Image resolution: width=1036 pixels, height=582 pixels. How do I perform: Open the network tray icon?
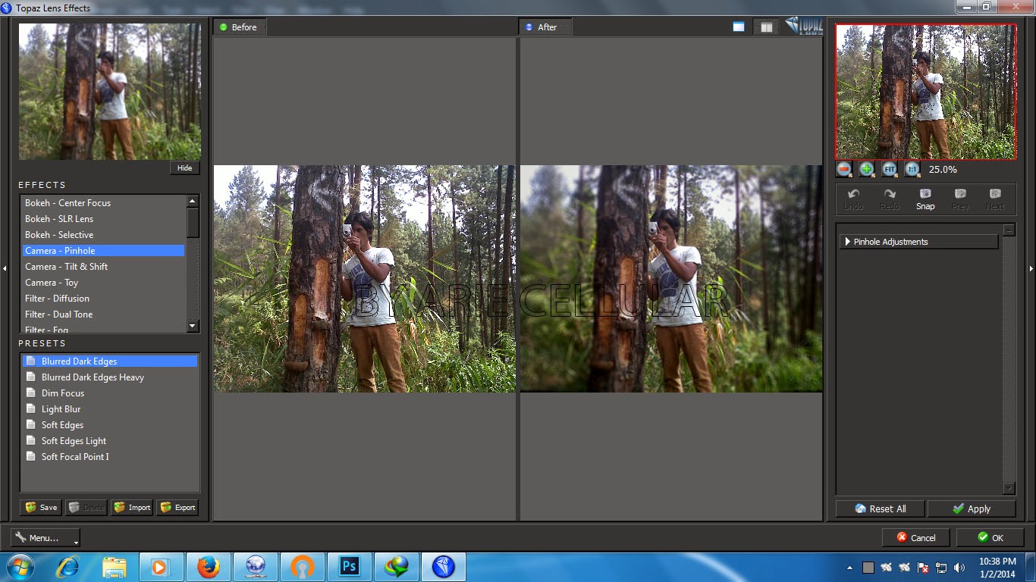tap(941, 568)
